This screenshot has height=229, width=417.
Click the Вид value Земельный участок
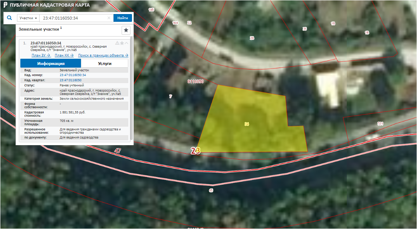(74, 70)
